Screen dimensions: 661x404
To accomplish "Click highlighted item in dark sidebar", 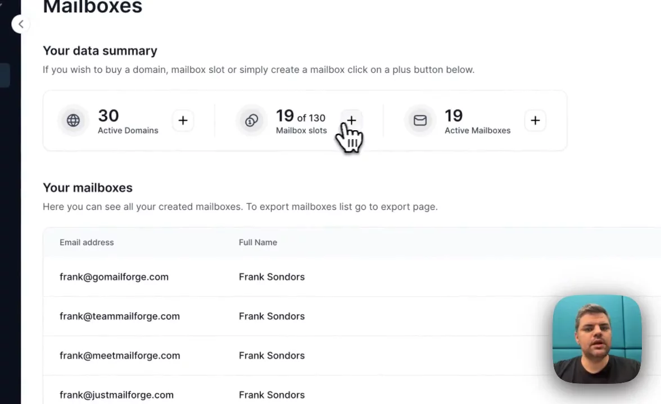I will pyautogui.click(x=5, y=75).
